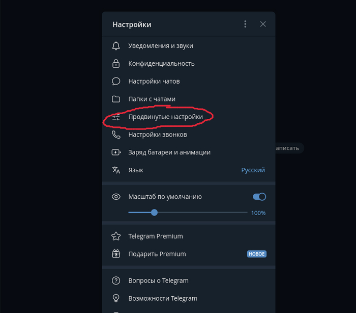Click the star icon for Telegram Premium
Viewport: 356px width, 313px height.
tap(116, 237)
